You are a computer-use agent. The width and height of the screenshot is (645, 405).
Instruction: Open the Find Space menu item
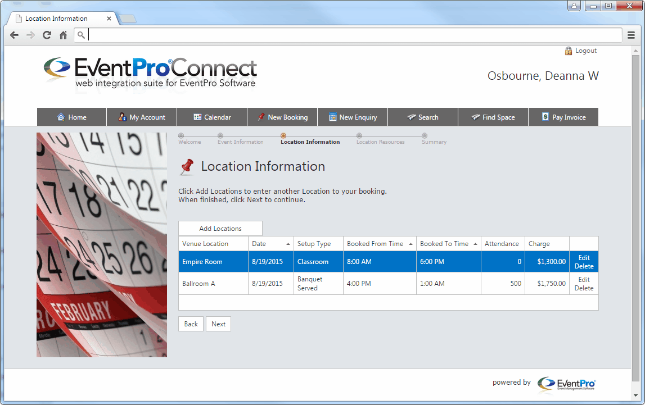point(493,117)
